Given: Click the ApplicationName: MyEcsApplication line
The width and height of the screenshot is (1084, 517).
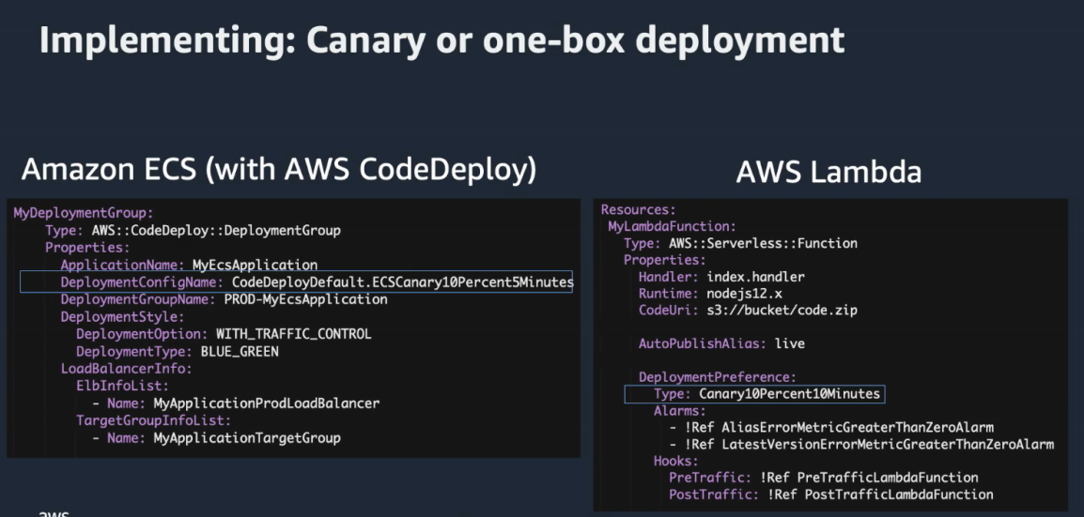Looking at the screenshot, I should point(189,265).
